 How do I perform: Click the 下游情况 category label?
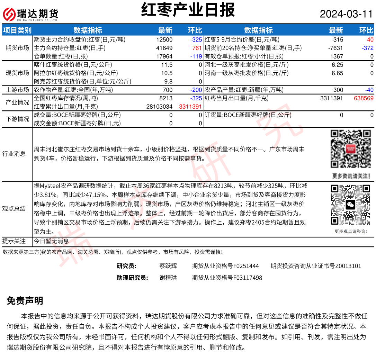[x=17, y=119]
